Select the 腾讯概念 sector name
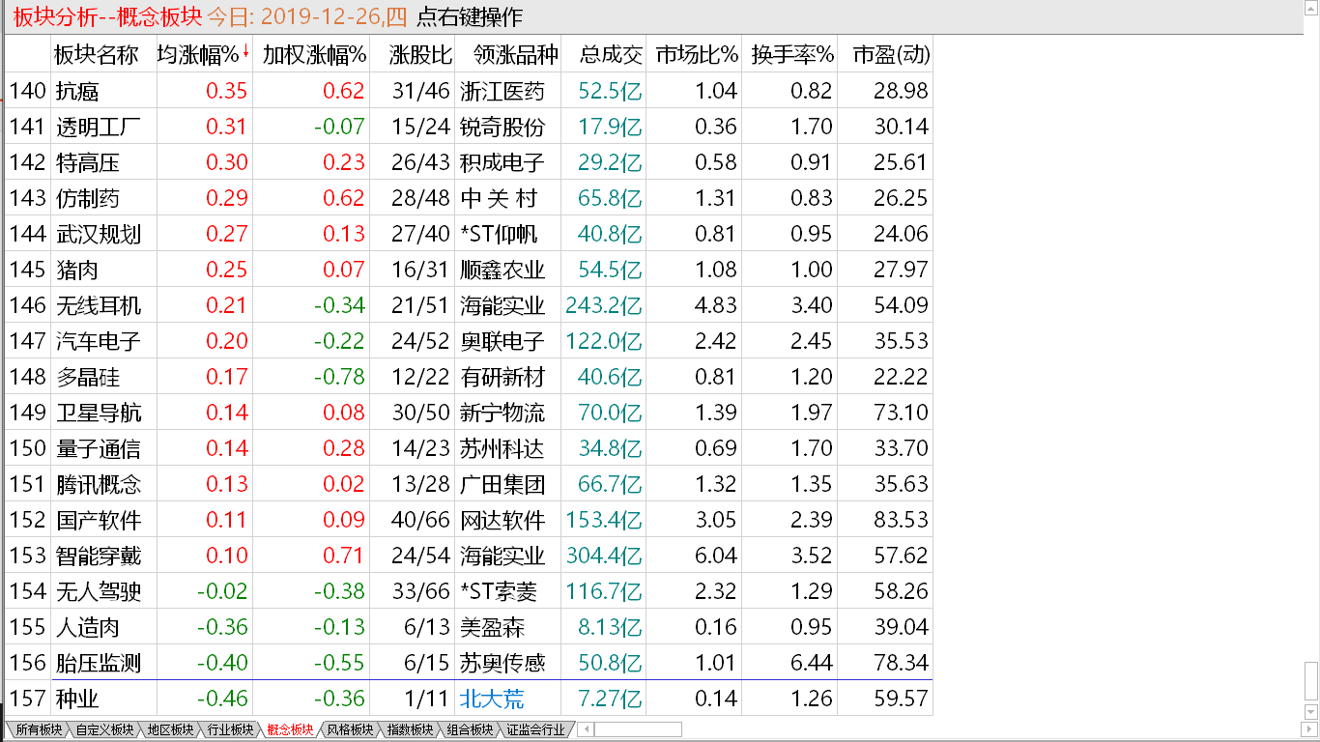The height and width of the screenshot is (742, 1320). pyautogui.click(x=99, y=484)
